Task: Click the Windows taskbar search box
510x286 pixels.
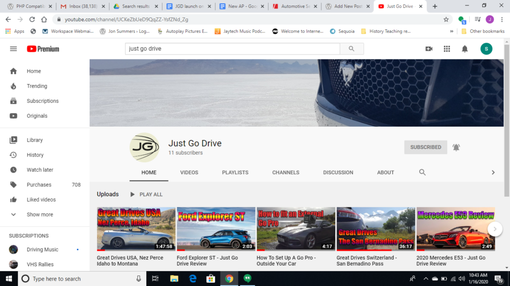Action: 82,279
